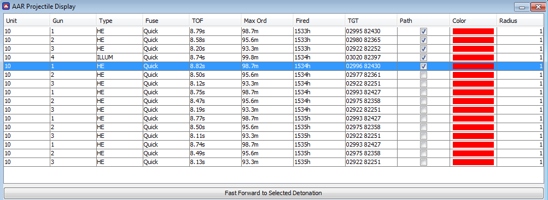This screenshot has width=548, height=200.
Task: Sort table by TOF column header
Action: click(x=215, y=21)
